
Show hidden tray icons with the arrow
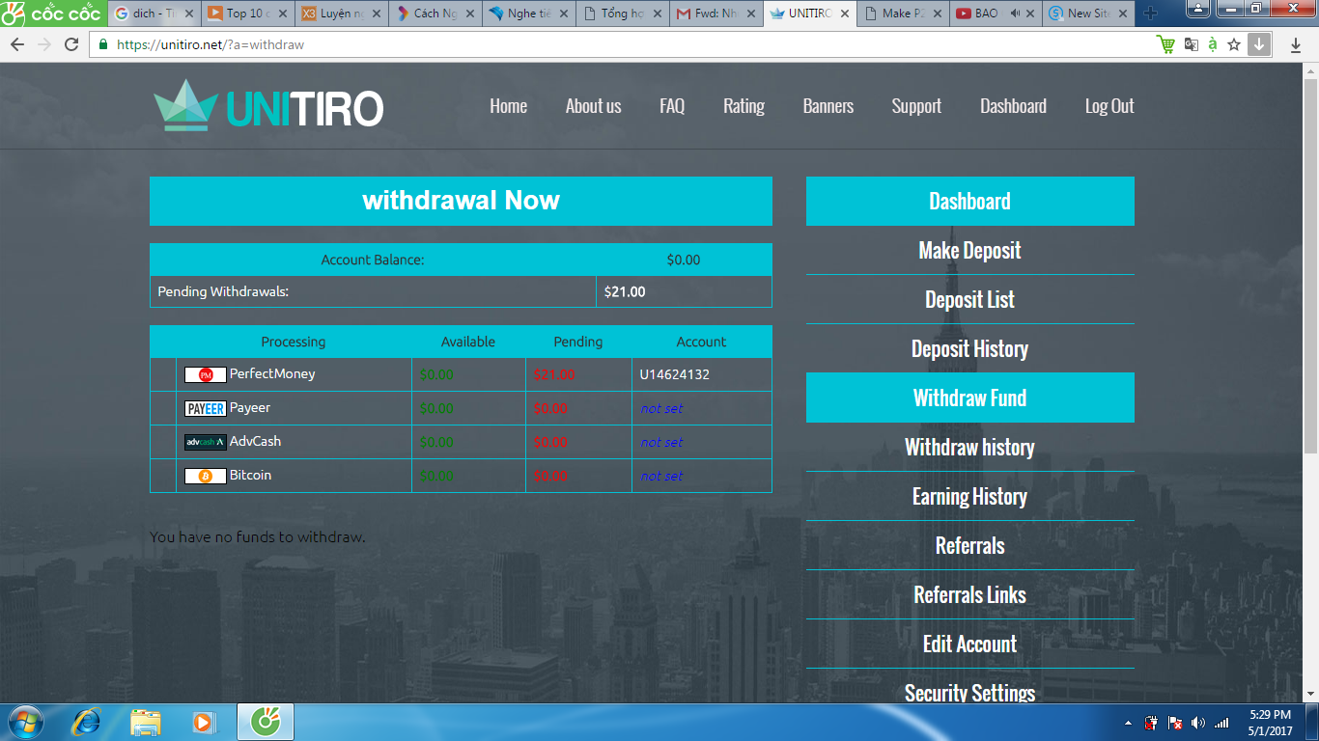tap(1128, 723)
